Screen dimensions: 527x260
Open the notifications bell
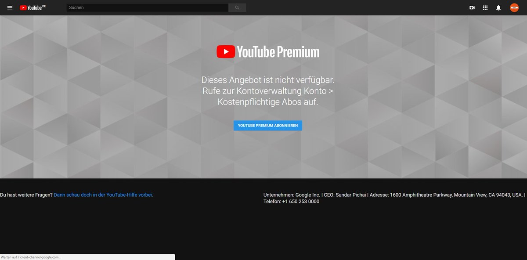(x=498, y=7)
